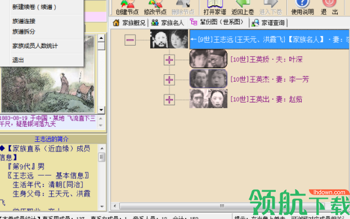Viewport: 350px width, 219px height.
Task: Expand the 王英杰 tree node
Action: click(x=169, y=80)
